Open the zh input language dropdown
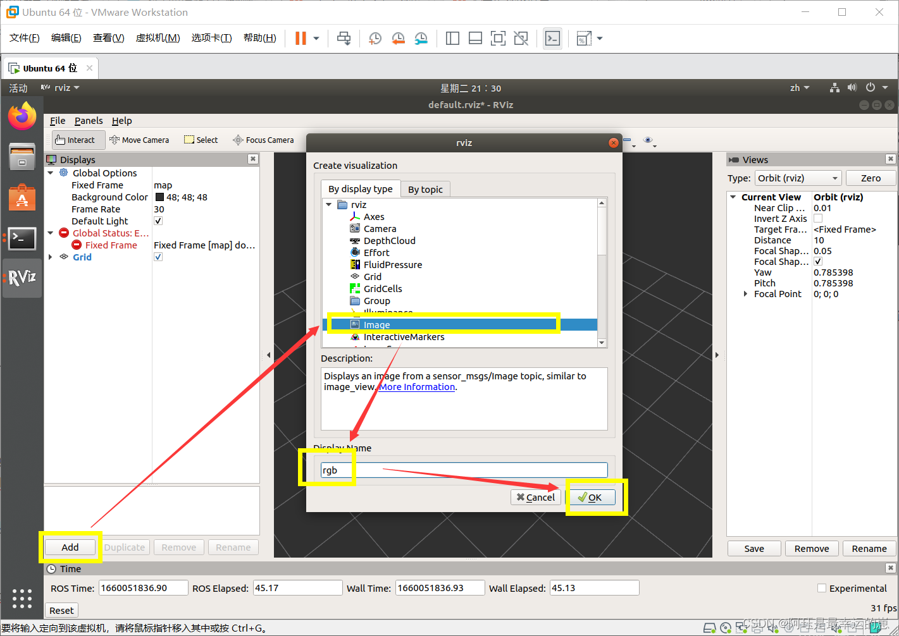This screenshot has height=636, width=899. click(x=800, y=88)
